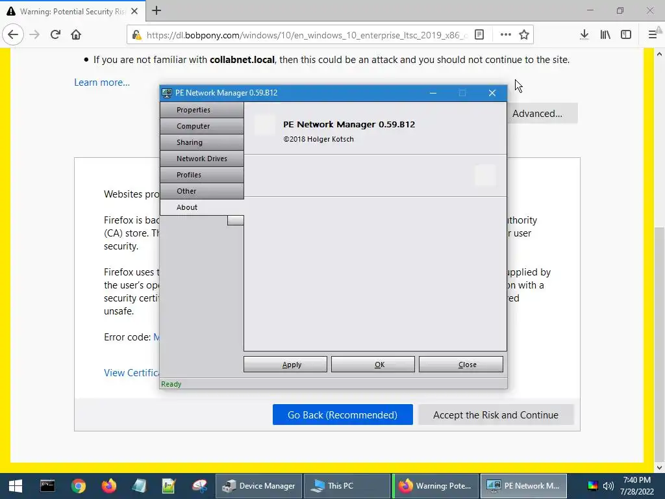
Task: Select the About section
Action: click(x=202, y=207)
